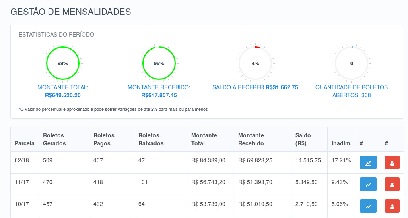Open the chart for parcela 11/17
Image resolution: width=408 pixels, height=218 pixels.
tap(368, 185)
